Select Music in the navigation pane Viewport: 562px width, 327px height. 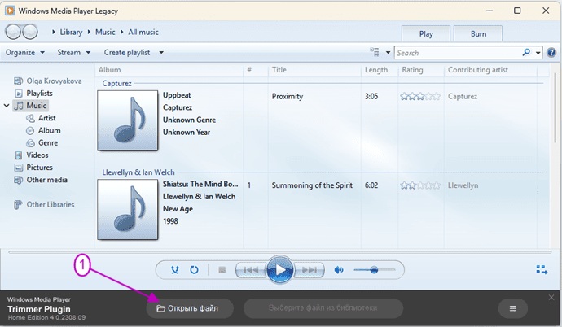click(x=30, y=106)
